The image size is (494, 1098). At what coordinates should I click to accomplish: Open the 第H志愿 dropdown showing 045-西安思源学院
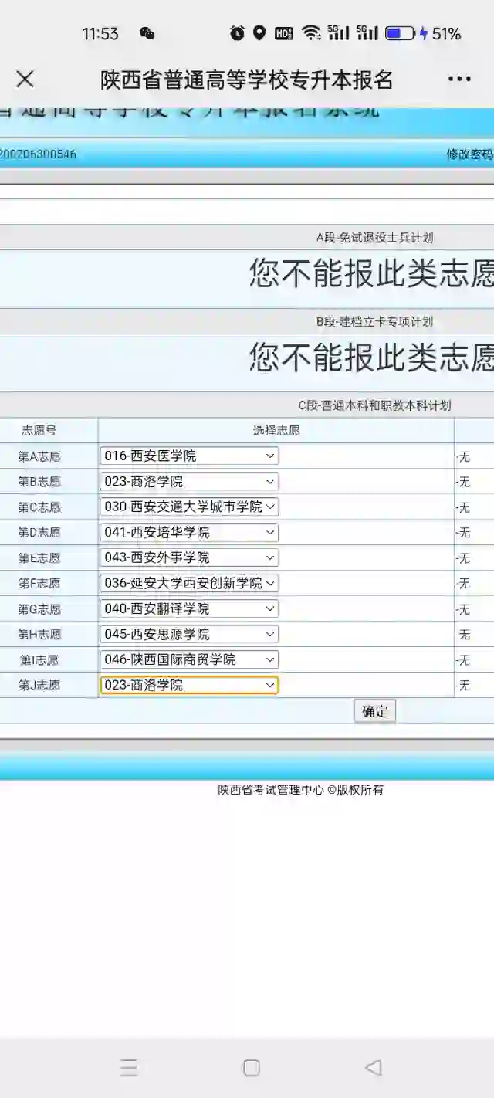[189, 634]
